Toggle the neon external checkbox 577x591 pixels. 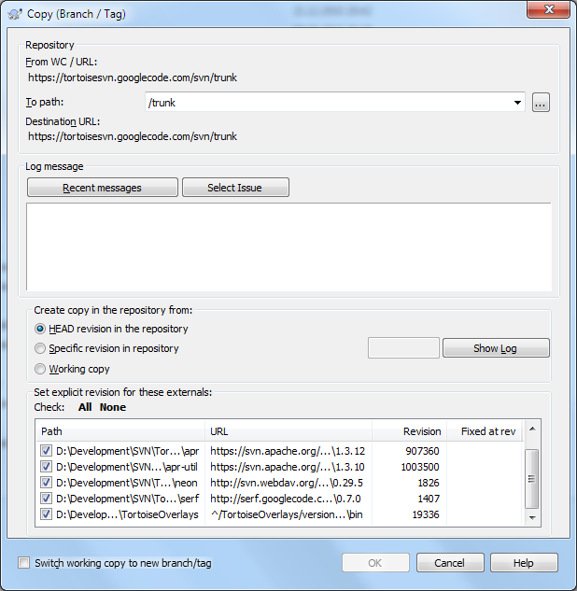tap(47, 483)
